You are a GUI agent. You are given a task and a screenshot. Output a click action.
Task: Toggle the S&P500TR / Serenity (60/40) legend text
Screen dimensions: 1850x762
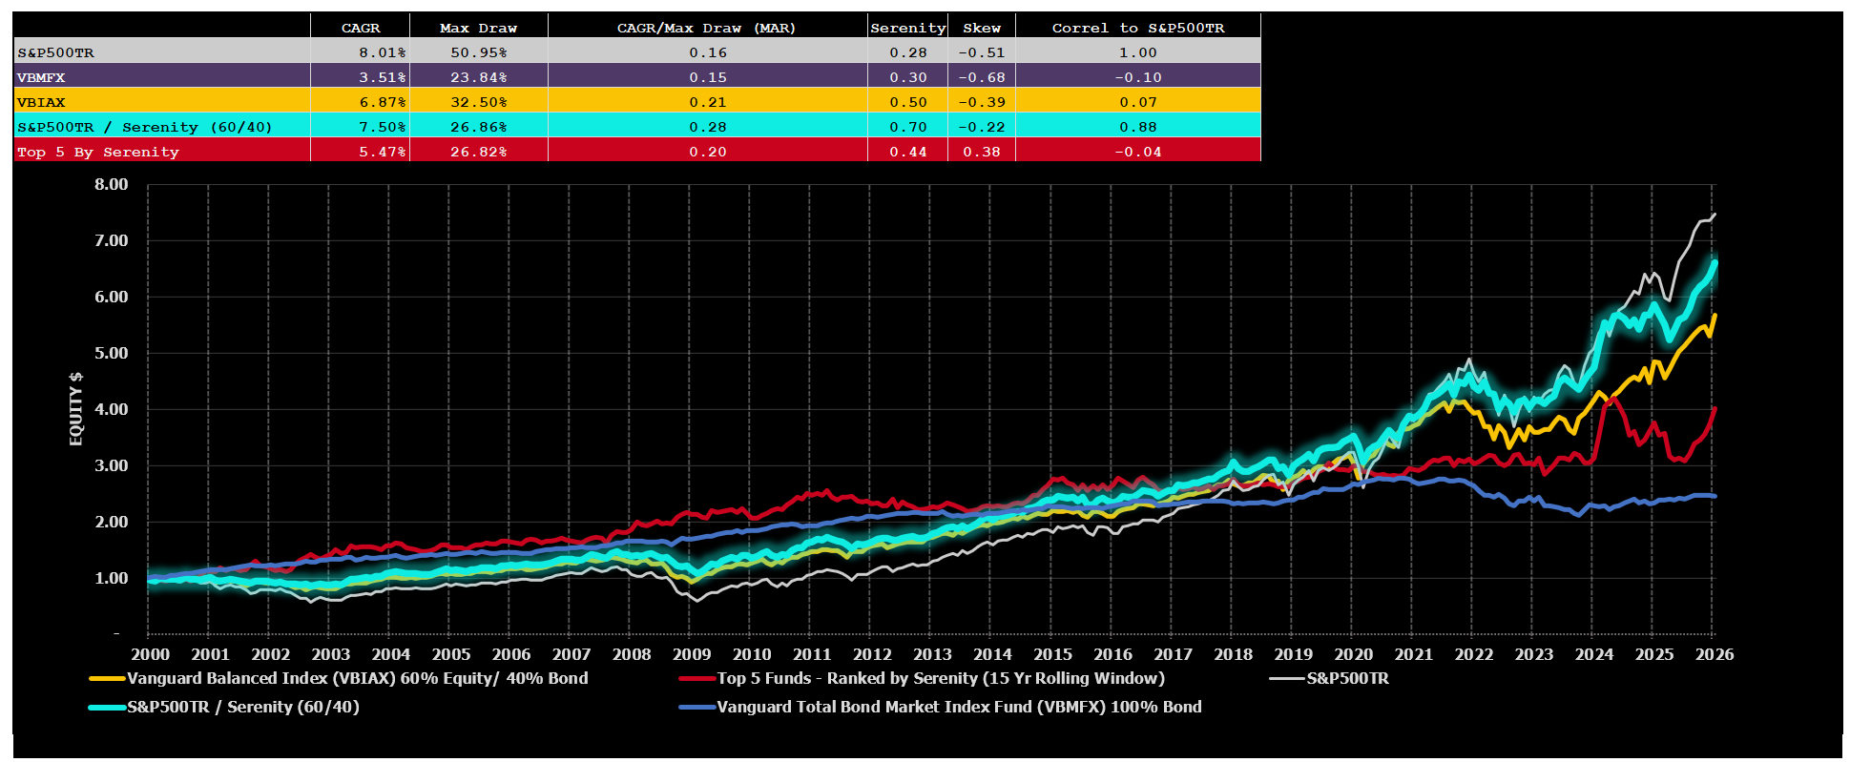coord(243,708)
